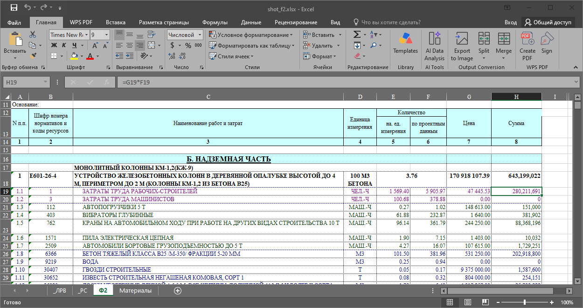Toggle center text alignment
Viewport: 583px width, 308px height.
click(x=129, y=45)
